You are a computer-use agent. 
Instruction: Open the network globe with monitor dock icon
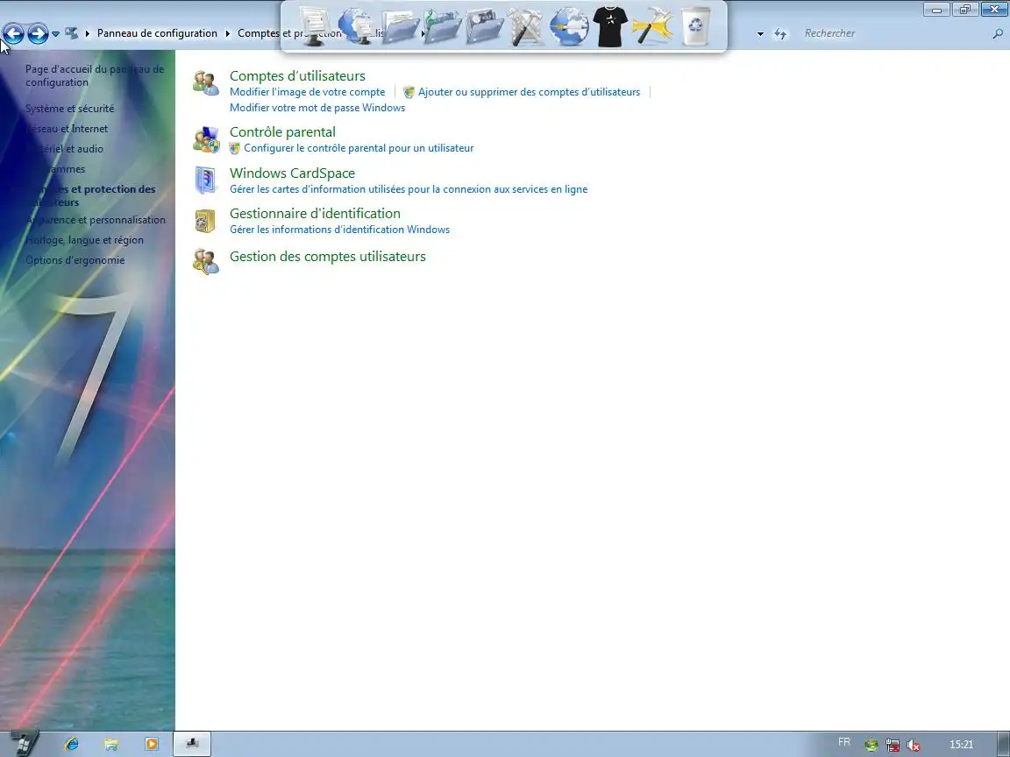(358, 26)
